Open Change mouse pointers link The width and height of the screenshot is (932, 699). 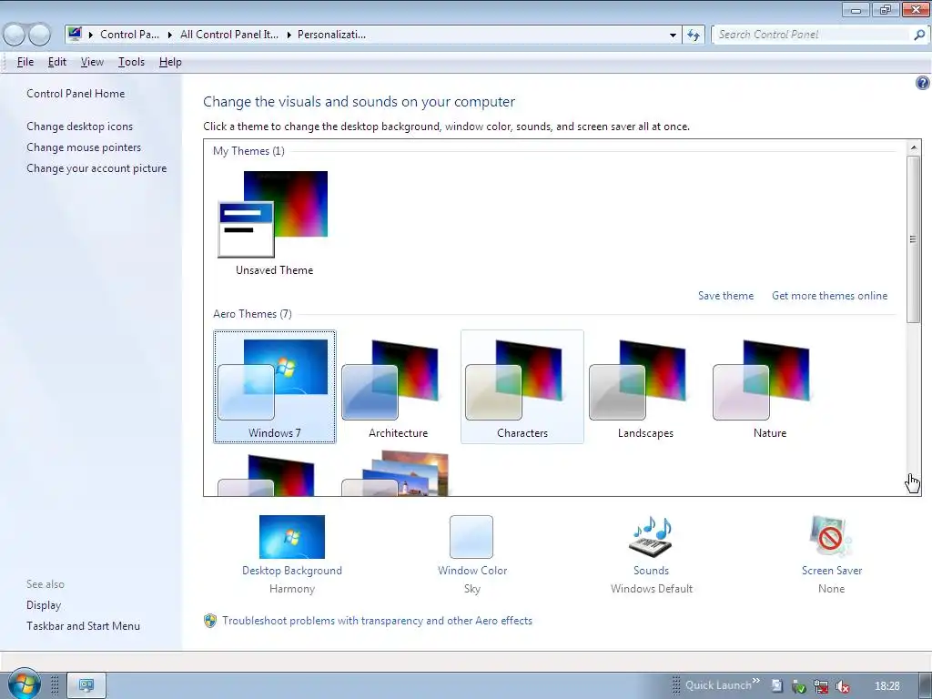84,147
